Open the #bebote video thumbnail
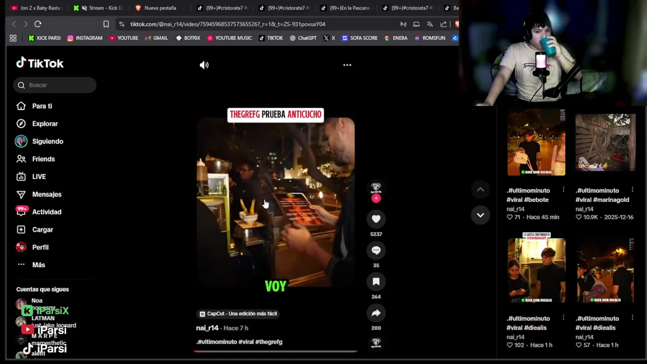Image resolution: width=647 pixels, height=364 pixels. point(536,143)
